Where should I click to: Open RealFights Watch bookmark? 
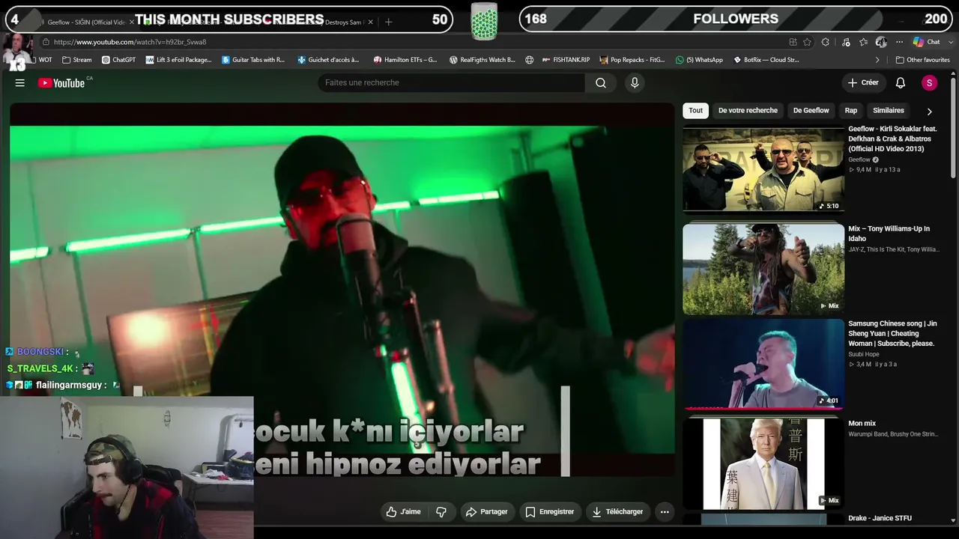coord(482,60)
